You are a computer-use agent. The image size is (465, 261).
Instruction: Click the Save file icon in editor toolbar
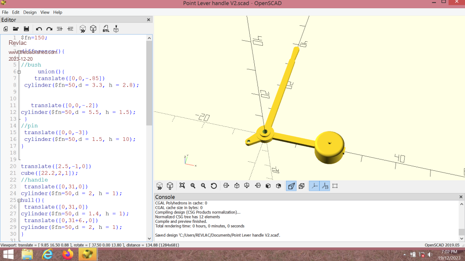tap(26, 29)
